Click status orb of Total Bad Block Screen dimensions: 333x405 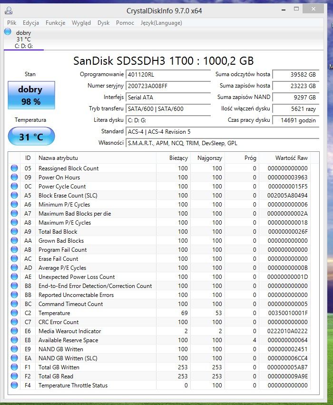pos(14,231)
